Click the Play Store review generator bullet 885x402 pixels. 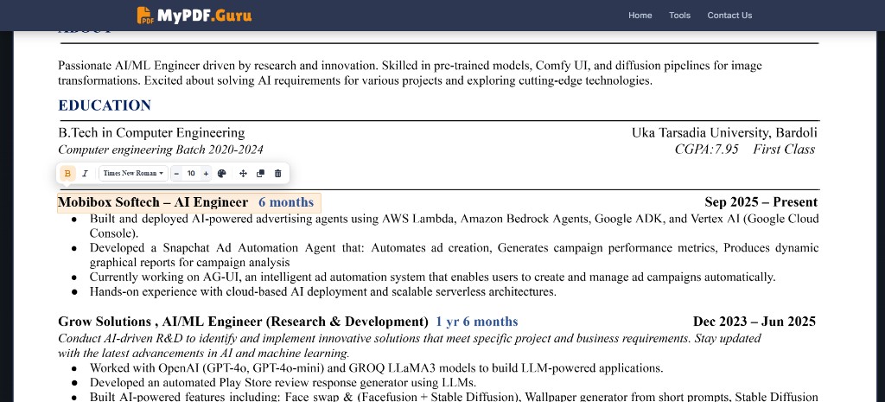(x=283, y=383)
